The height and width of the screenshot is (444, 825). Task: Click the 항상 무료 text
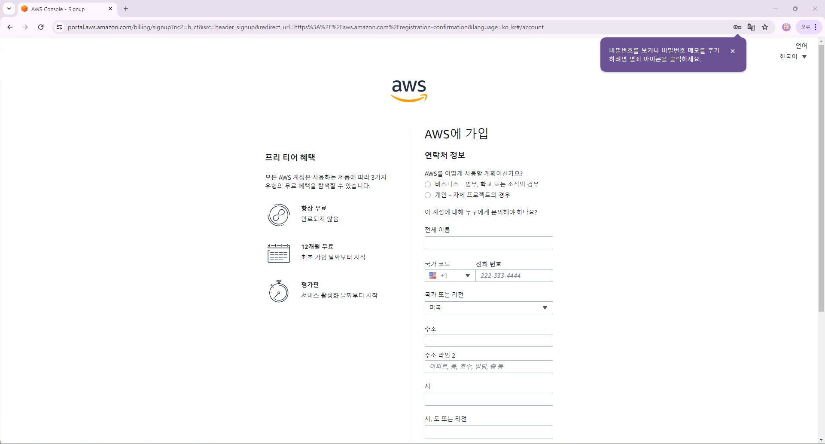pos(314,208)
